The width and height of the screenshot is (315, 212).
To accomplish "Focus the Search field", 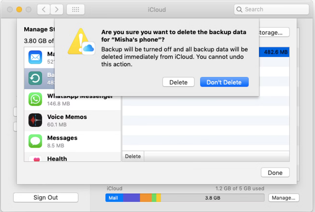I will [x=271, y=9].
